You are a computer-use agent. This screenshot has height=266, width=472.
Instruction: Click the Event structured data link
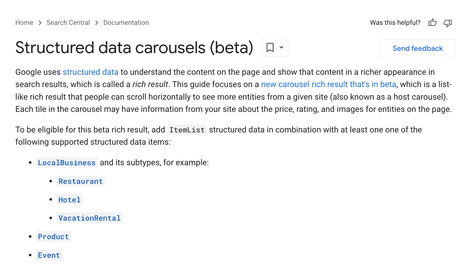click(49, 255)
